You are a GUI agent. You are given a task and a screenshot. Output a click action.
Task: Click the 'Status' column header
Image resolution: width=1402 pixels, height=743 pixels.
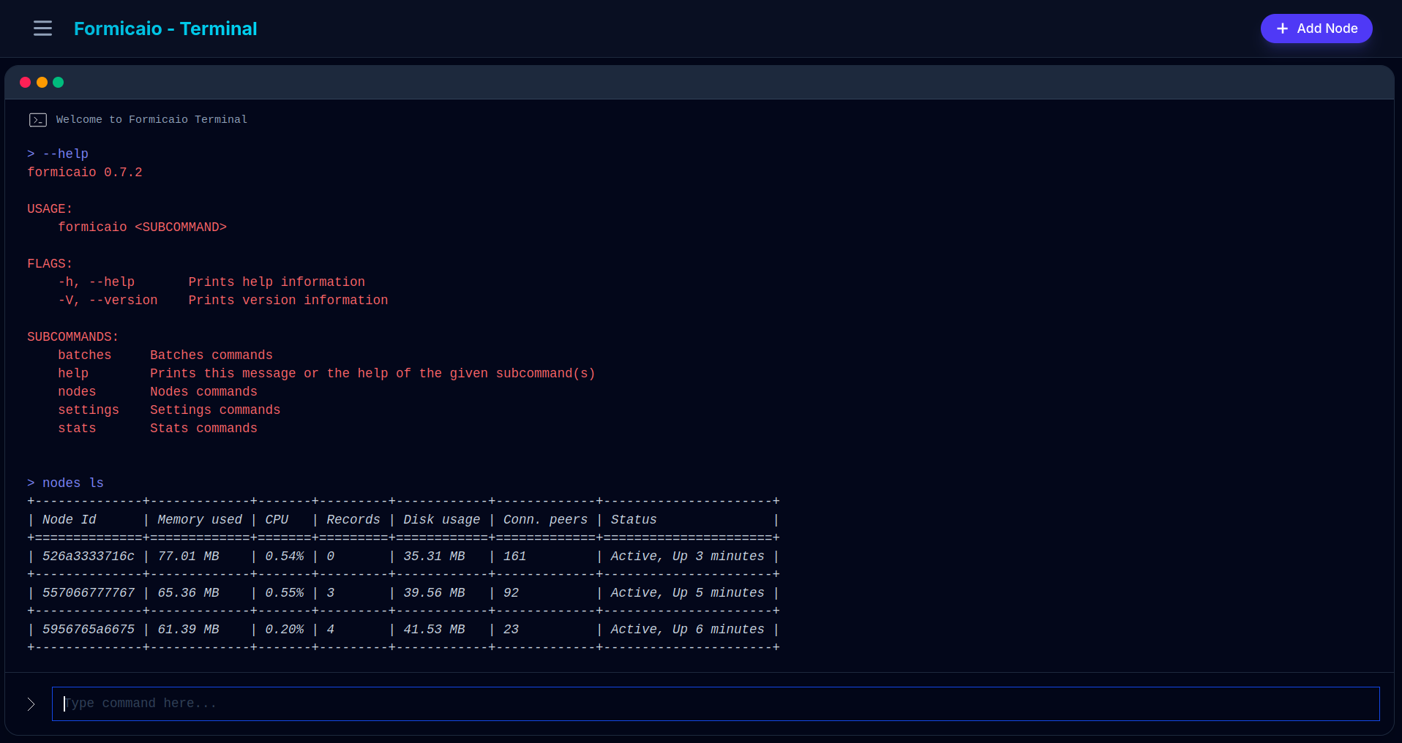[x=634, y=519]
